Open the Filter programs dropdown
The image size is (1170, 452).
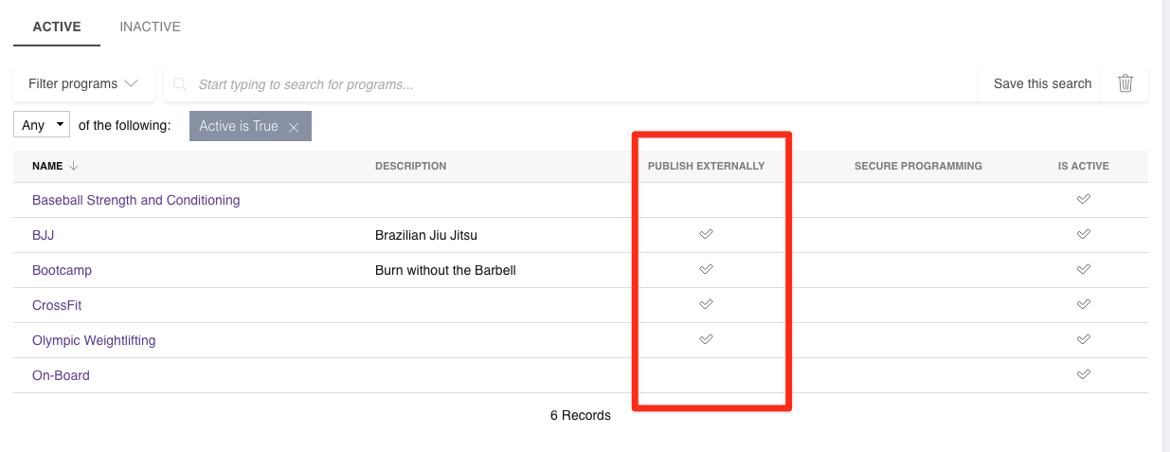point(83,83)
